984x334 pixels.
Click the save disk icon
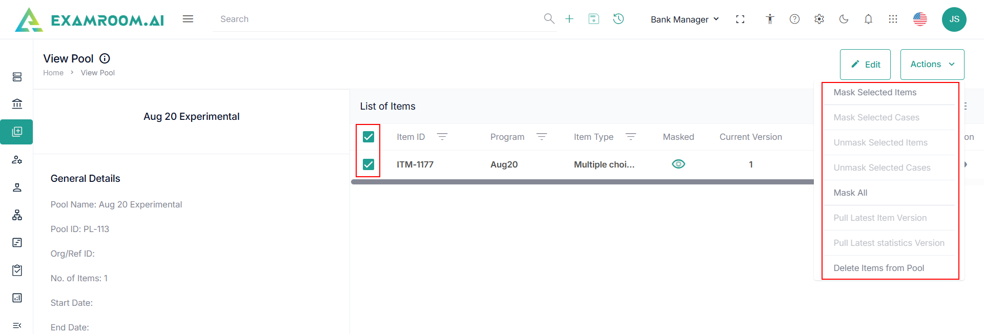click(x=593, y=19)
